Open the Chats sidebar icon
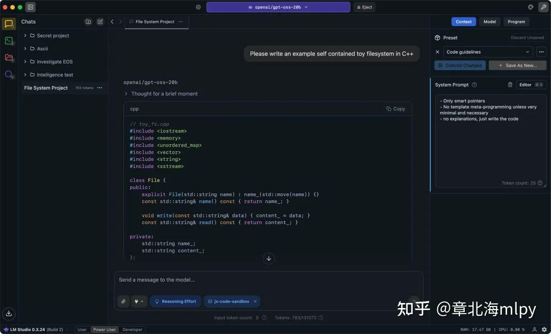 [x=9, y=24]
